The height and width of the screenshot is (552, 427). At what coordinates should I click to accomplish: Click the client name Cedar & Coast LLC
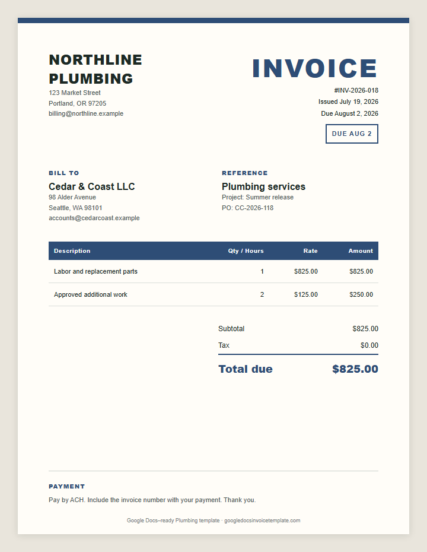(x=92, y=186)
